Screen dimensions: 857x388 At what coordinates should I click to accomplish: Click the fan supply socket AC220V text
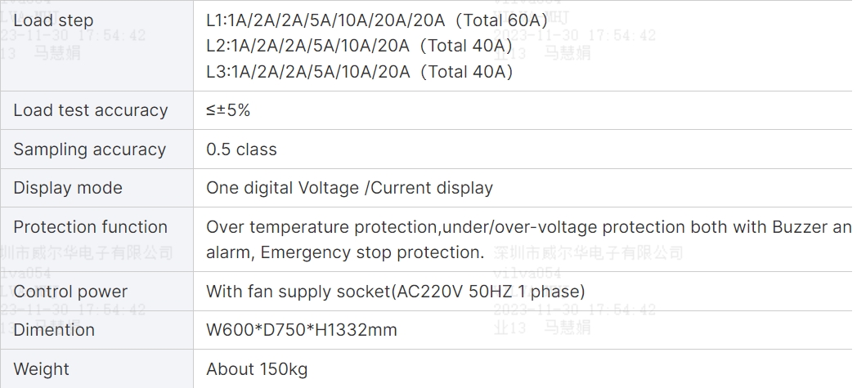coord(395,292)
